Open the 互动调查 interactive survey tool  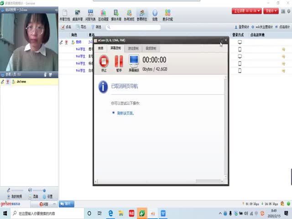pos(103,15)
